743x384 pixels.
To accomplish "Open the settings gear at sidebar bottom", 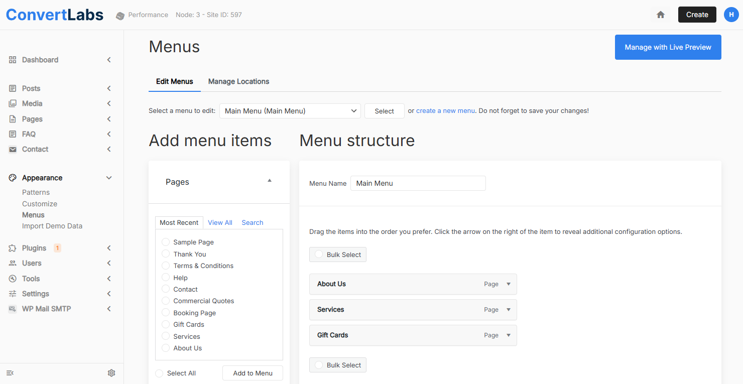I will click(111, 373).
